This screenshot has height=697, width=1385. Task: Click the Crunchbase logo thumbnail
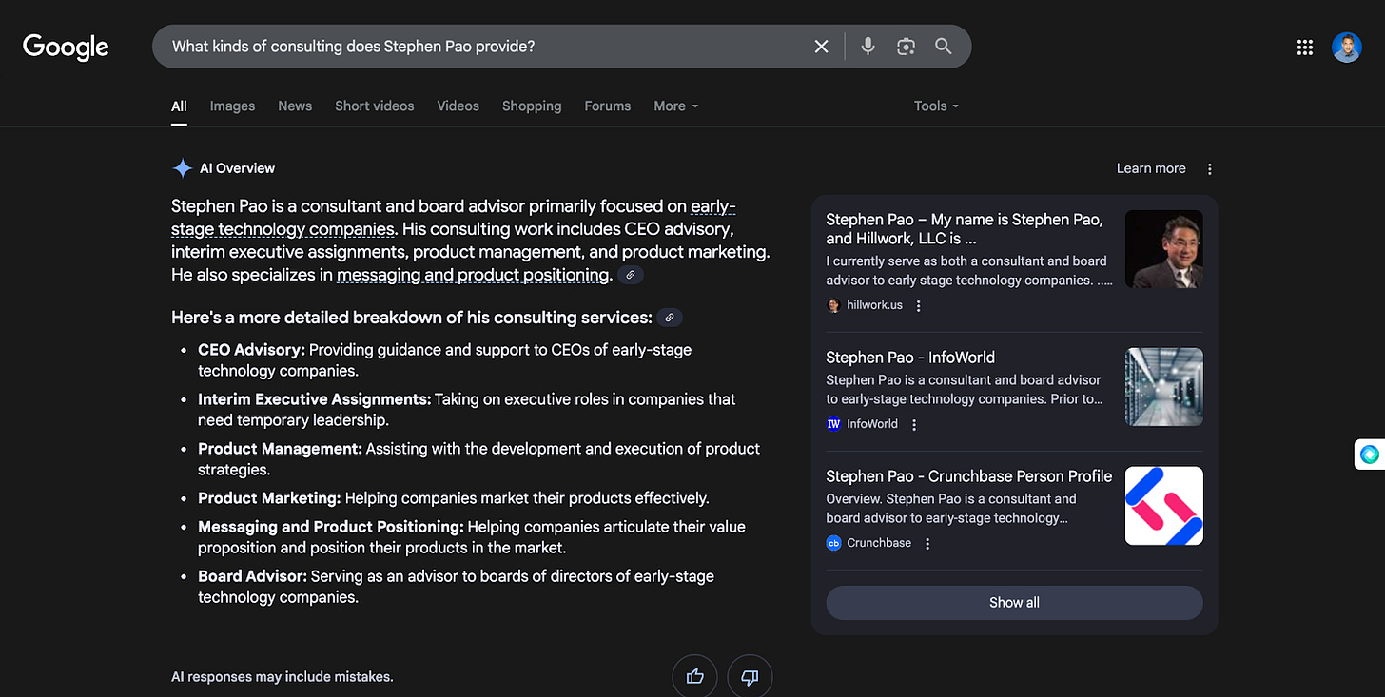pyautogui.click(x=1164, y=506)
